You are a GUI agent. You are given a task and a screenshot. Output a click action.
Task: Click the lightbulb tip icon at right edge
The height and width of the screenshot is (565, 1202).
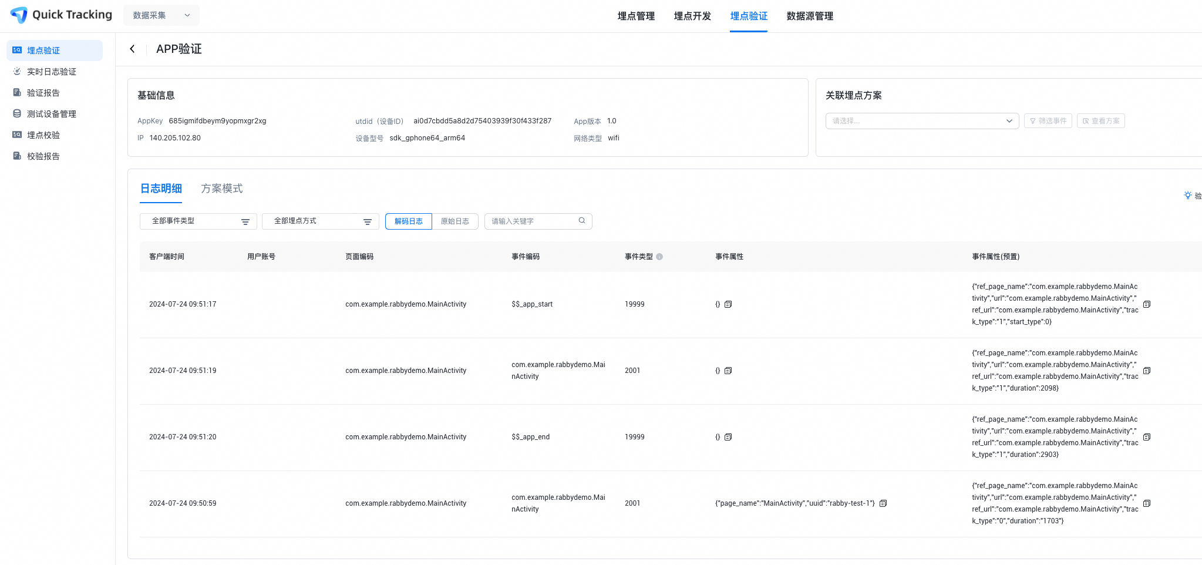1188,196
